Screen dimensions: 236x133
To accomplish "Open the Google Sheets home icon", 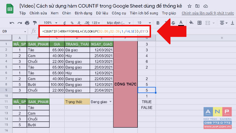I will click(x=10, y=9).
